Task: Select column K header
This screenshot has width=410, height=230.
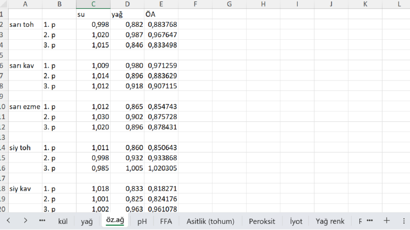Action: tap(366, 4)
